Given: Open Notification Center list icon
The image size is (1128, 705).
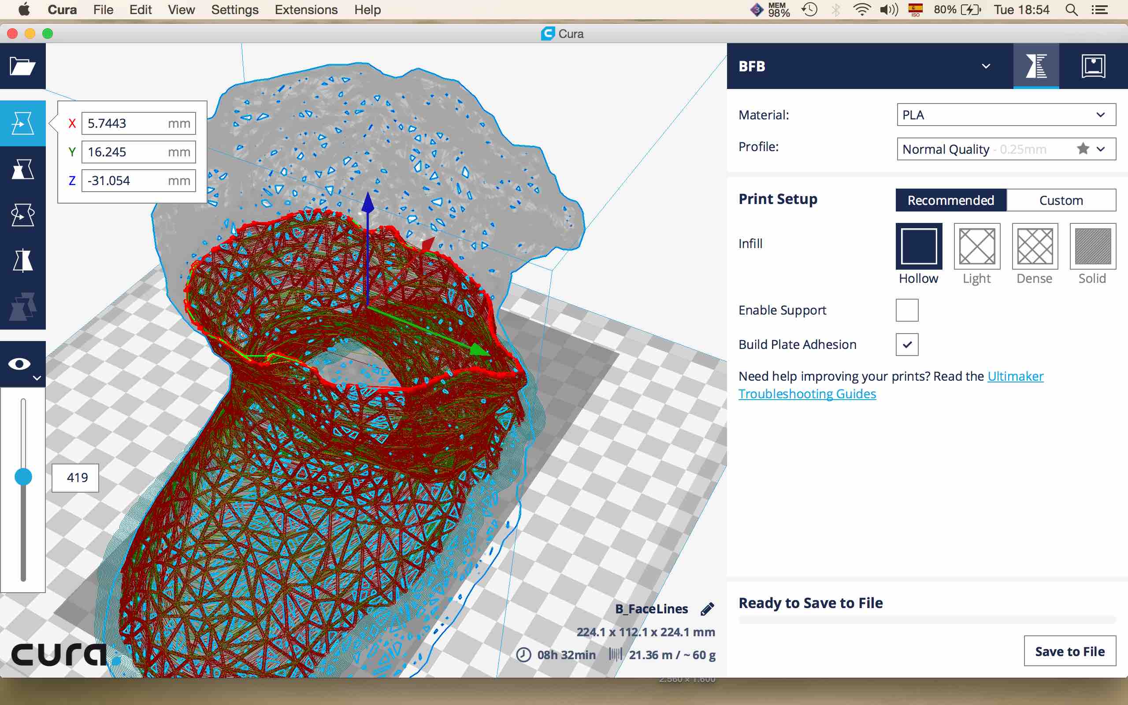Looking at the screenshot, I should coord(1100,10).
